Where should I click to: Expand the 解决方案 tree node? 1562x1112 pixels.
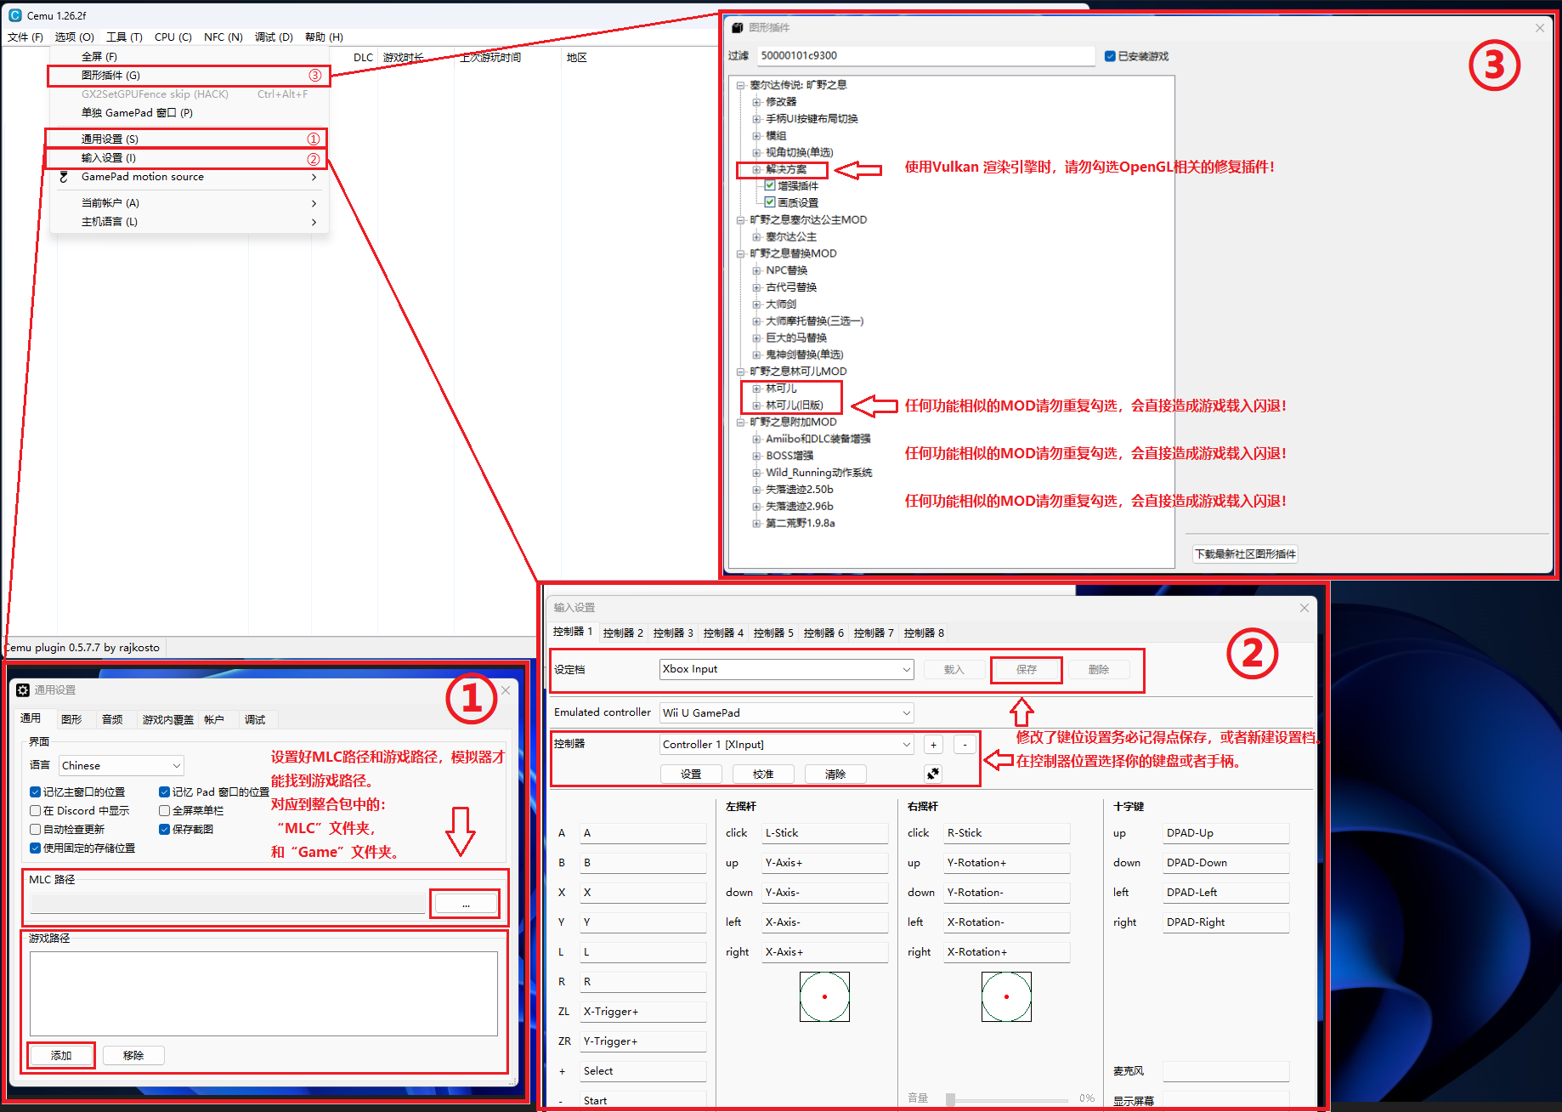[756, 169]
